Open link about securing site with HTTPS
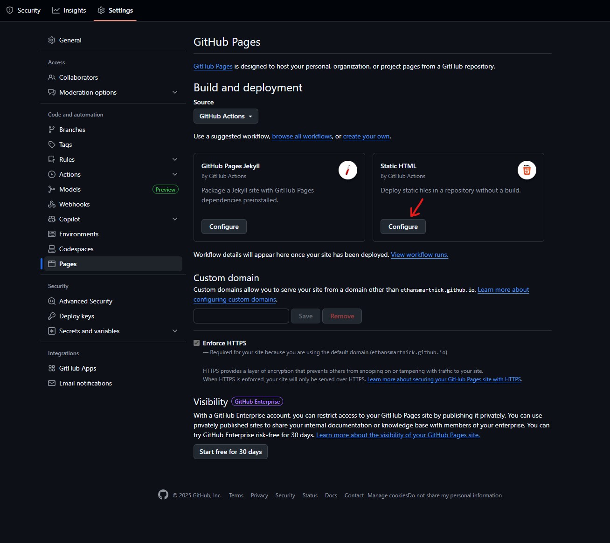610x543 pixels. 444,379
